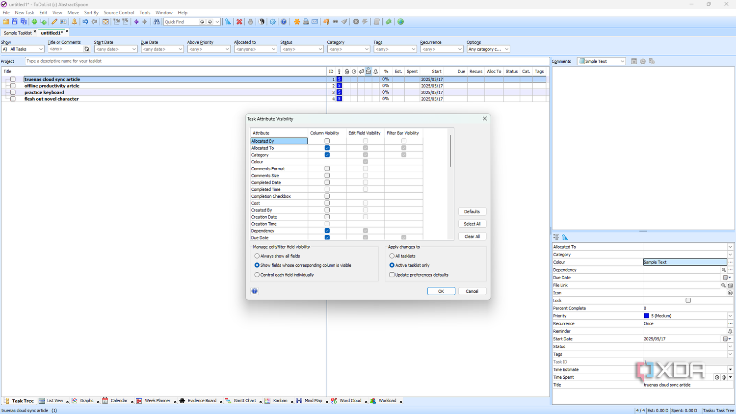The width and height of the screenshot is (736, 414).
Task: Print tasklist using printer icon
Action: tap(306, 22)
